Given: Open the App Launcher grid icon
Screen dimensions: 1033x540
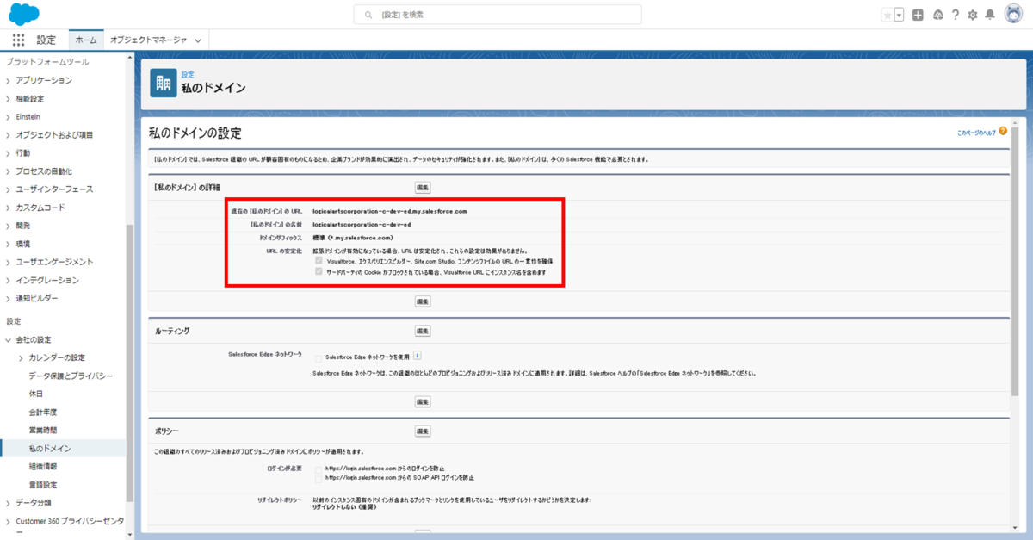Looking at the screenshot, I should 19,40.
